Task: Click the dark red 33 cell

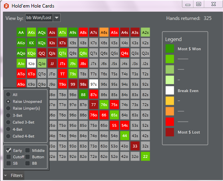Action: point(135,146)
